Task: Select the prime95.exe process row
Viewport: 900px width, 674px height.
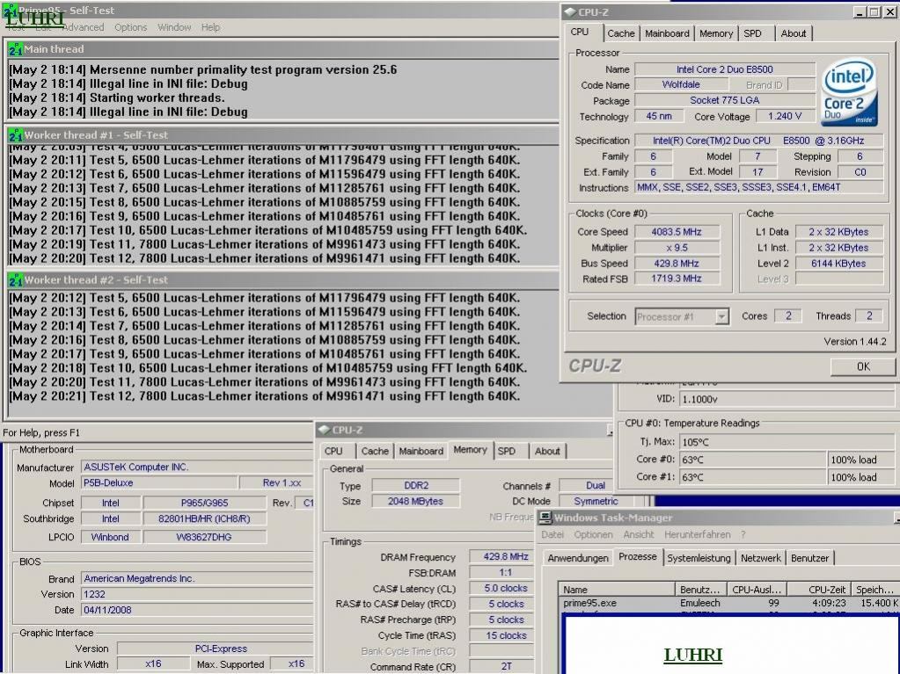Action: click(729, 603)
